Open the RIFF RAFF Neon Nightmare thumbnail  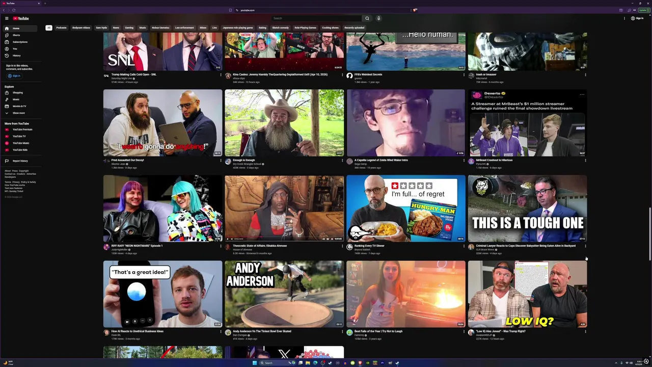click(x=163, y=208)
